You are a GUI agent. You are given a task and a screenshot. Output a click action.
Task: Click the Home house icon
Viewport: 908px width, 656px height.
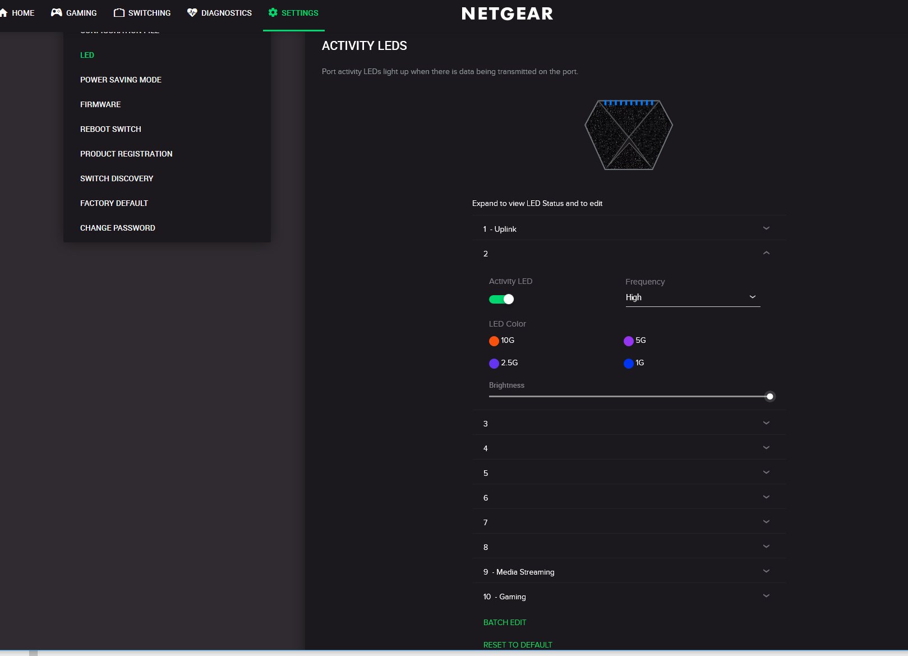[x=4, y=12]
